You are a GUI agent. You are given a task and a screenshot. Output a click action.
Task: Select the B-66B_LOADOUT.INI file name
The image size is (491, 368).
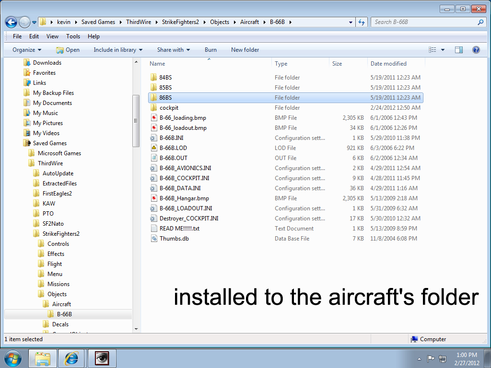coord(186,208)
